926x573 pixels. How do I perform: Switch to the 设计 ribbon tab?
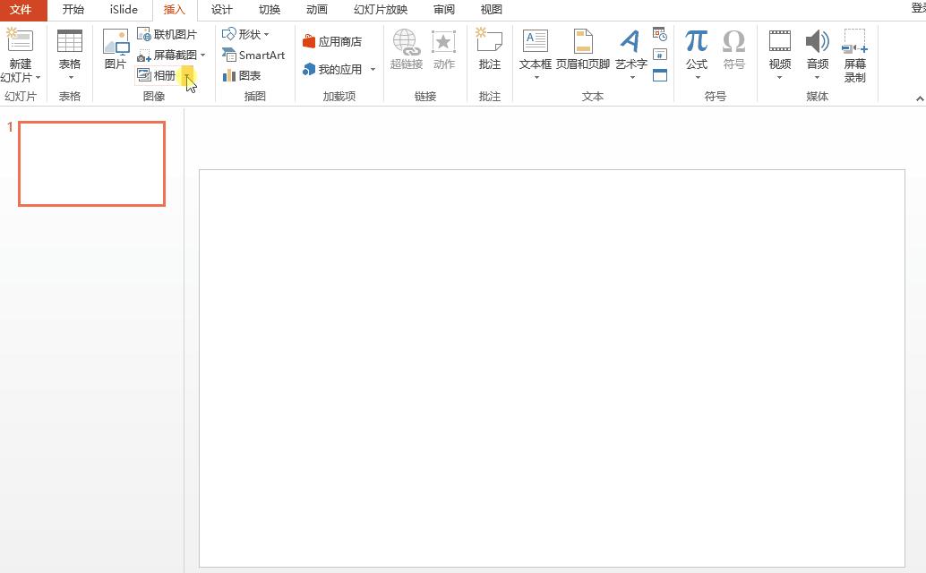coord(220,10)
